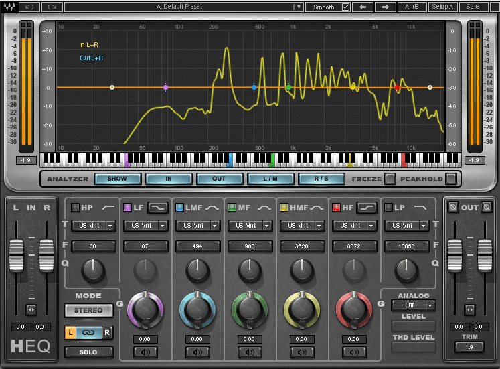Click the right output fader handle
The width and height of the screenshot is (500, 369).
tap(485, 255)
